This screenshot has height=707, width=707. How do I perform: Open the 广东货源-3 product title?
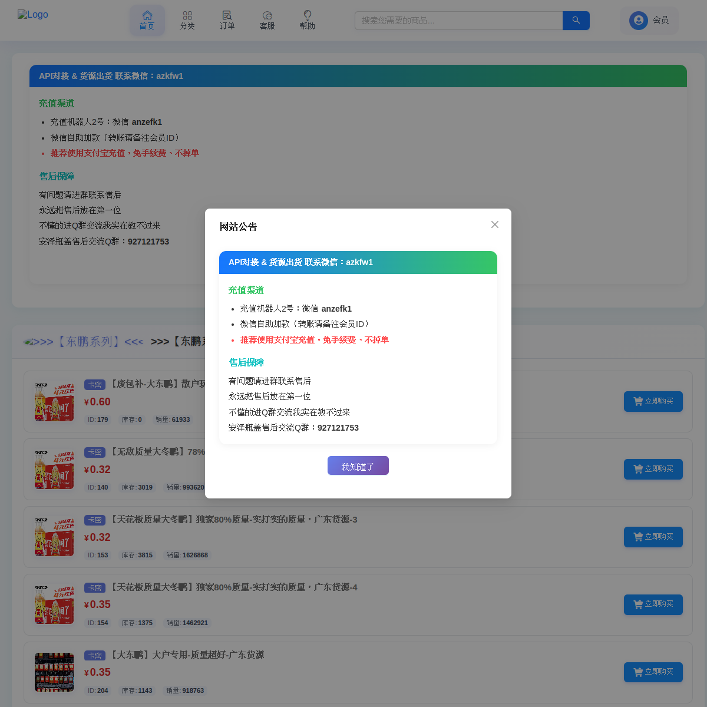pos(233,520)
